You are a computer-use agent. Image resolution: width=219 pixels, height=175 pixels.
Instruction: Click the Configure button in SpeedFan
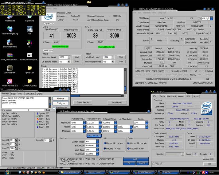[61, 103]
